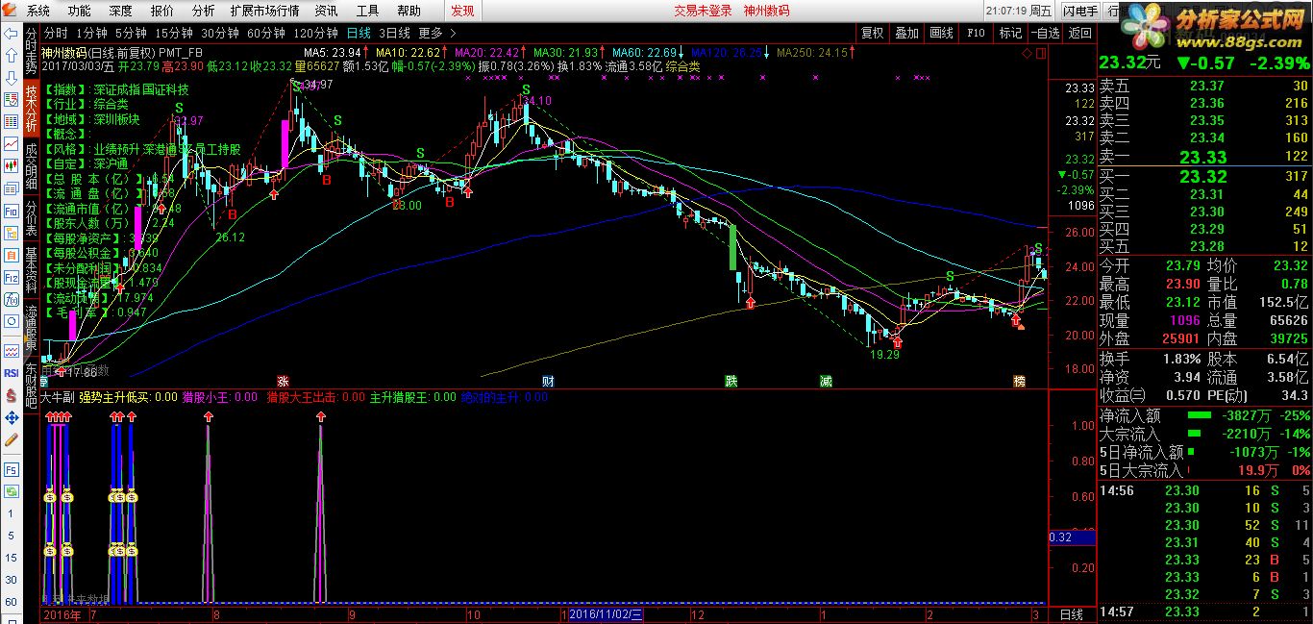Open the 扩展市场行情 menu
The height and width of the screenshot is (624, 1313).
[264, 11]
